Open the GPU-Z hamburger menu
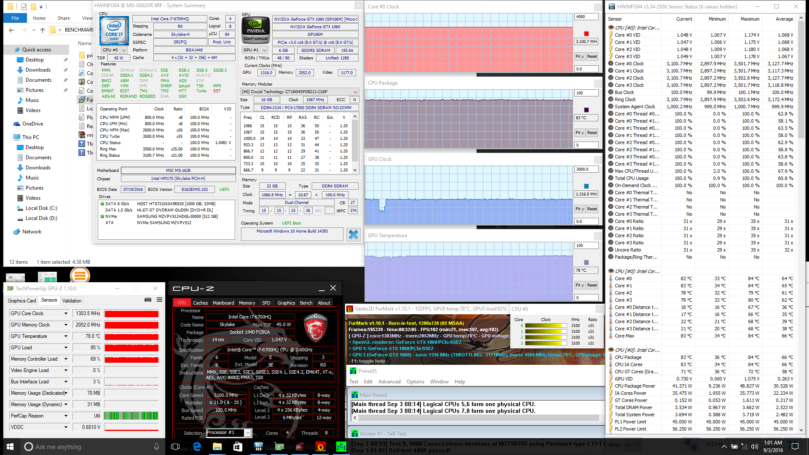This screenshot has height=455, width=809. pos(159,300)
